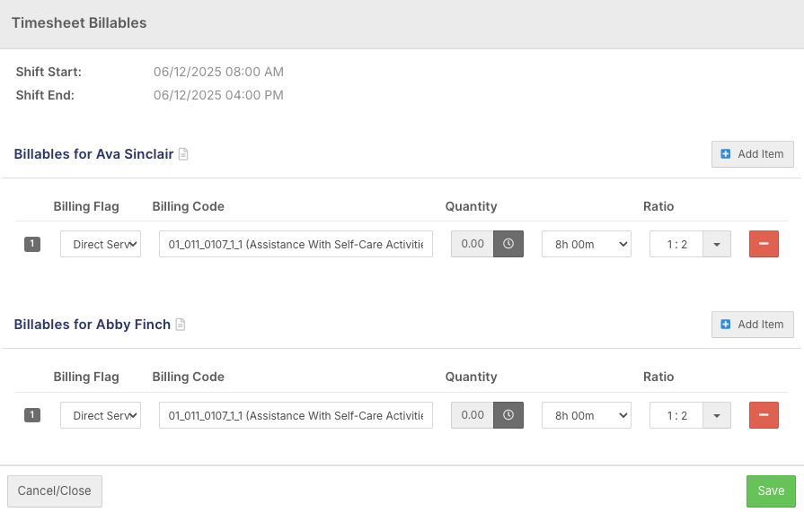Click Billables for Abby Finch heading
The image size is (804, 512).
point(93,325)
